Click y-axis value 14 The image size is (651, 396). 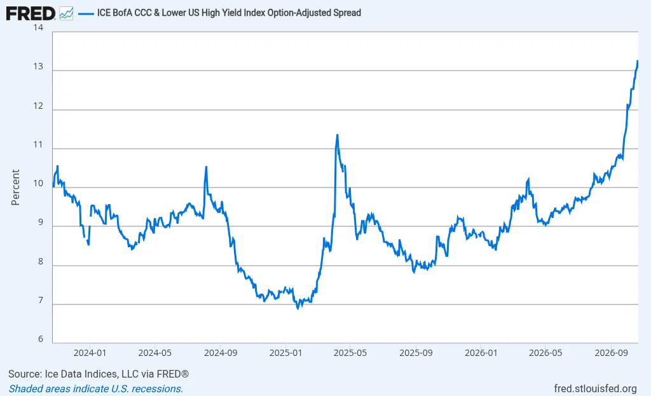click(38, 28)
